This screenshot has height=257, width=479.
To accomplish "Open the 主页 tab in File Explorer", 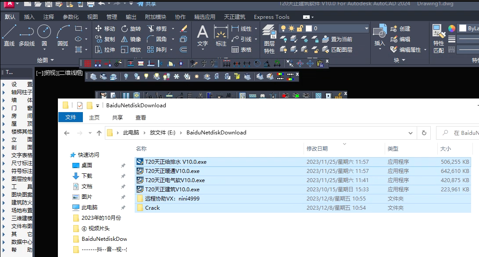I will [x=94, y=117].
